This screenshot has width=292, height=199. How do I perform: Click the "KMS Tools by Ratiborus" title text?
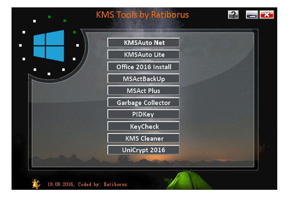point(142,15)
